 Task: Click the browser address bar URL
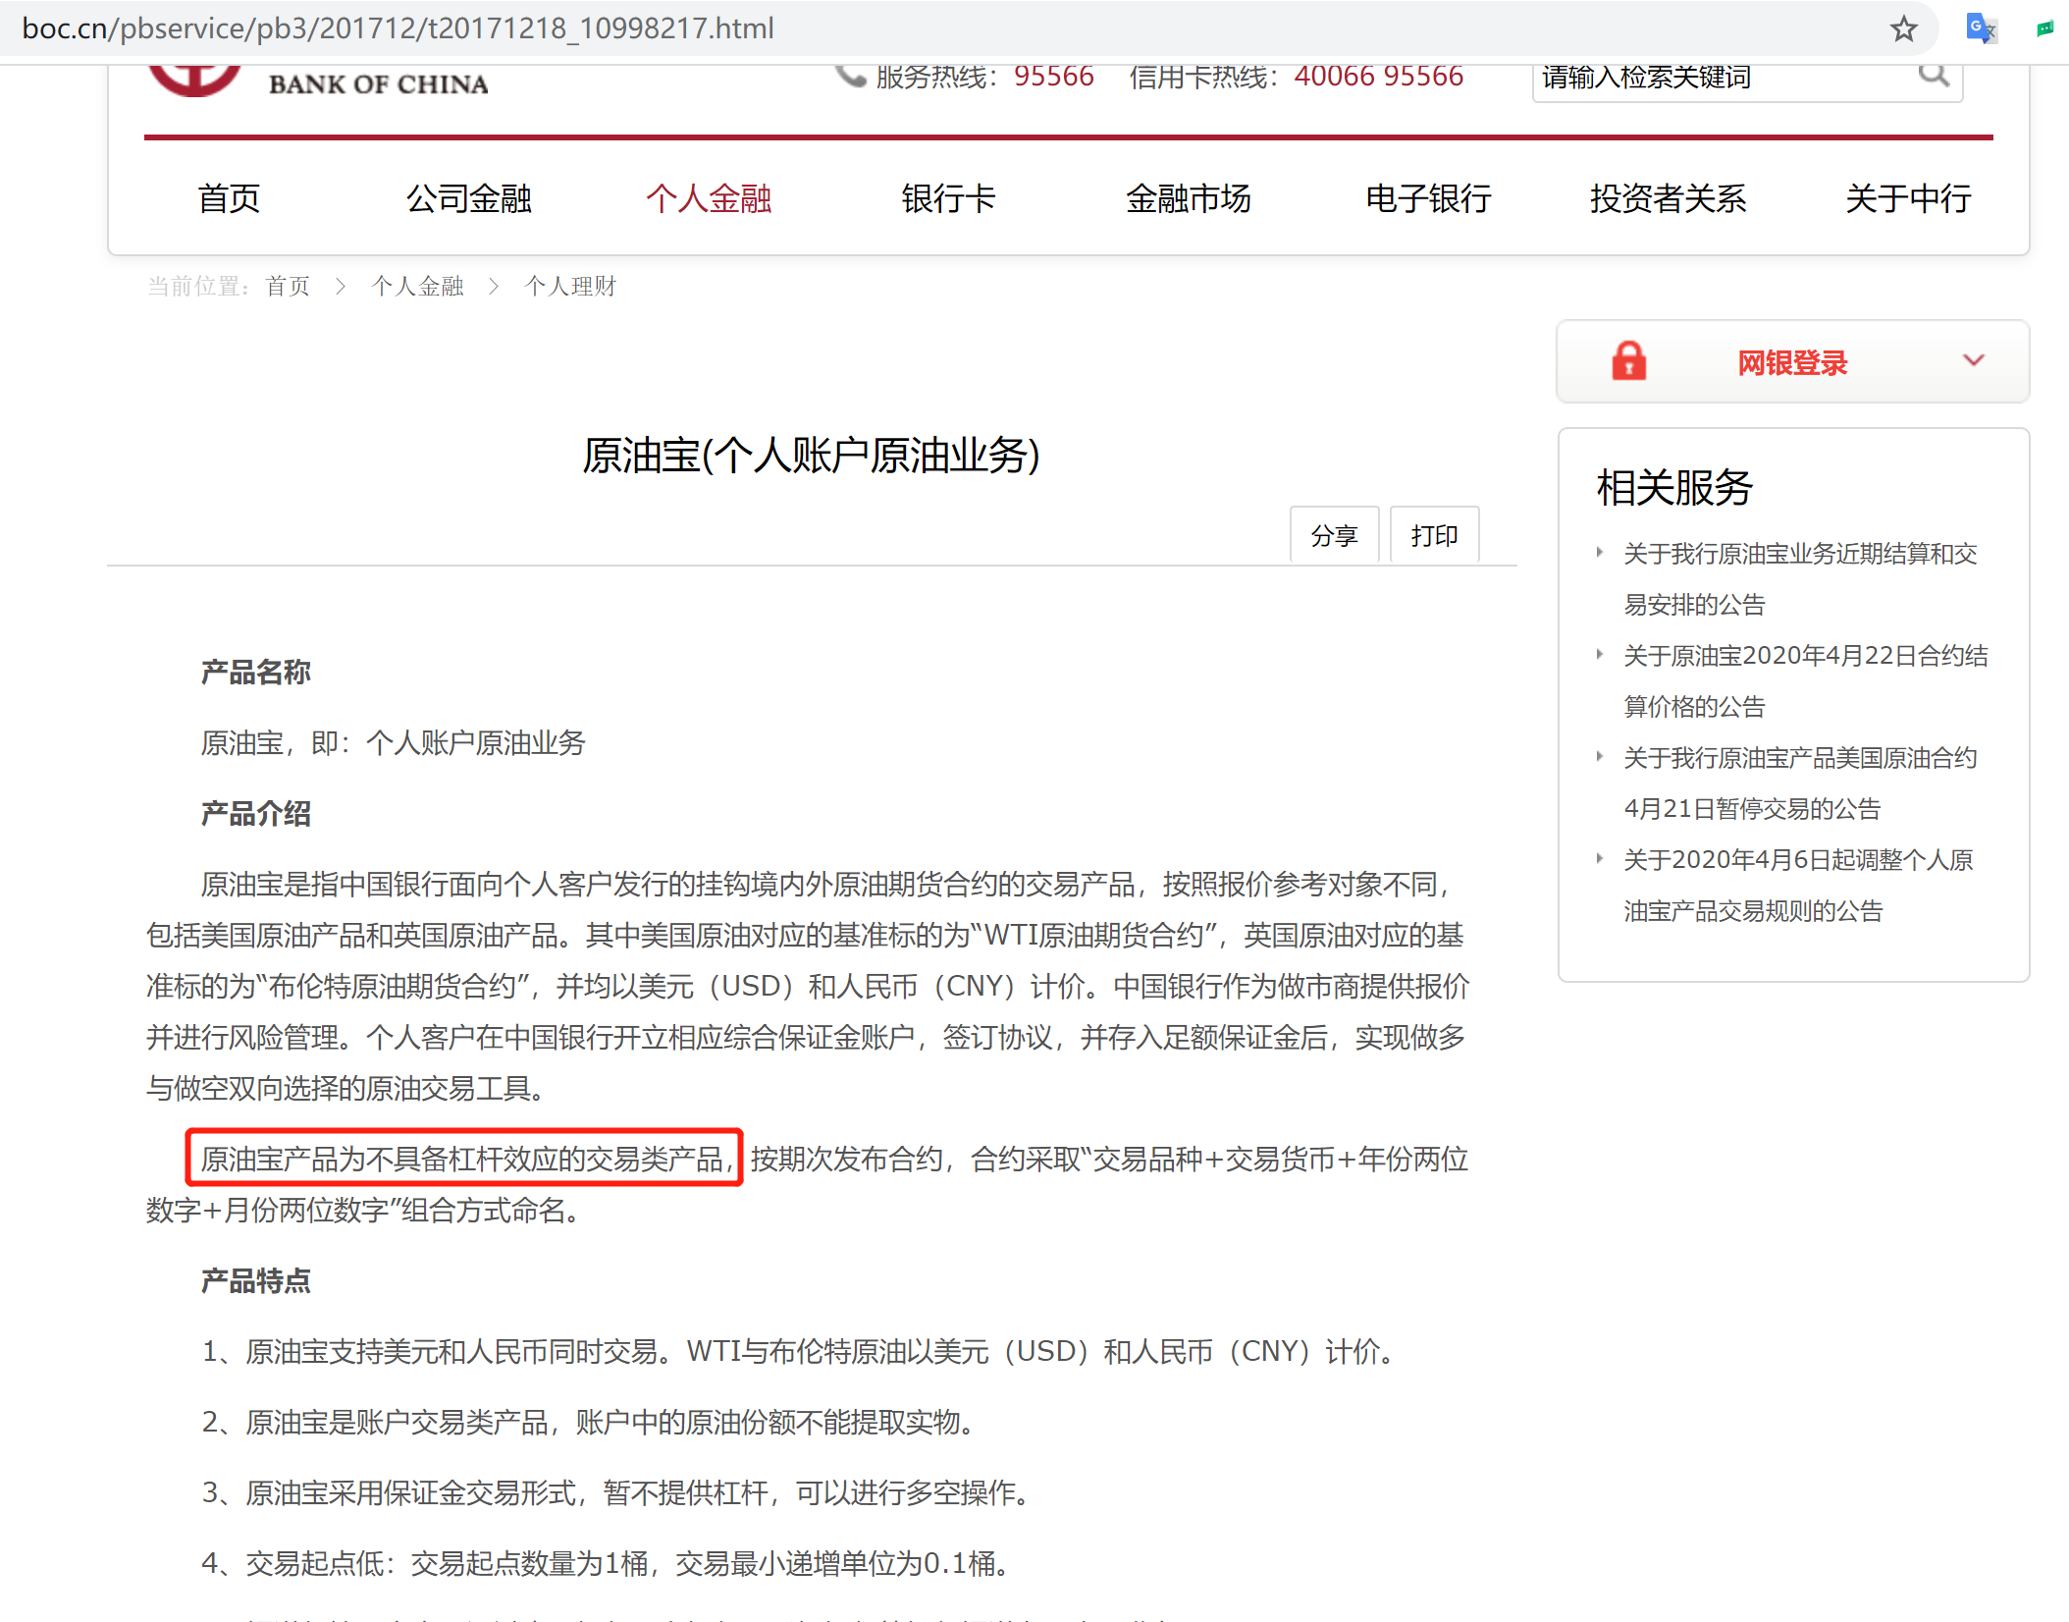398,28
